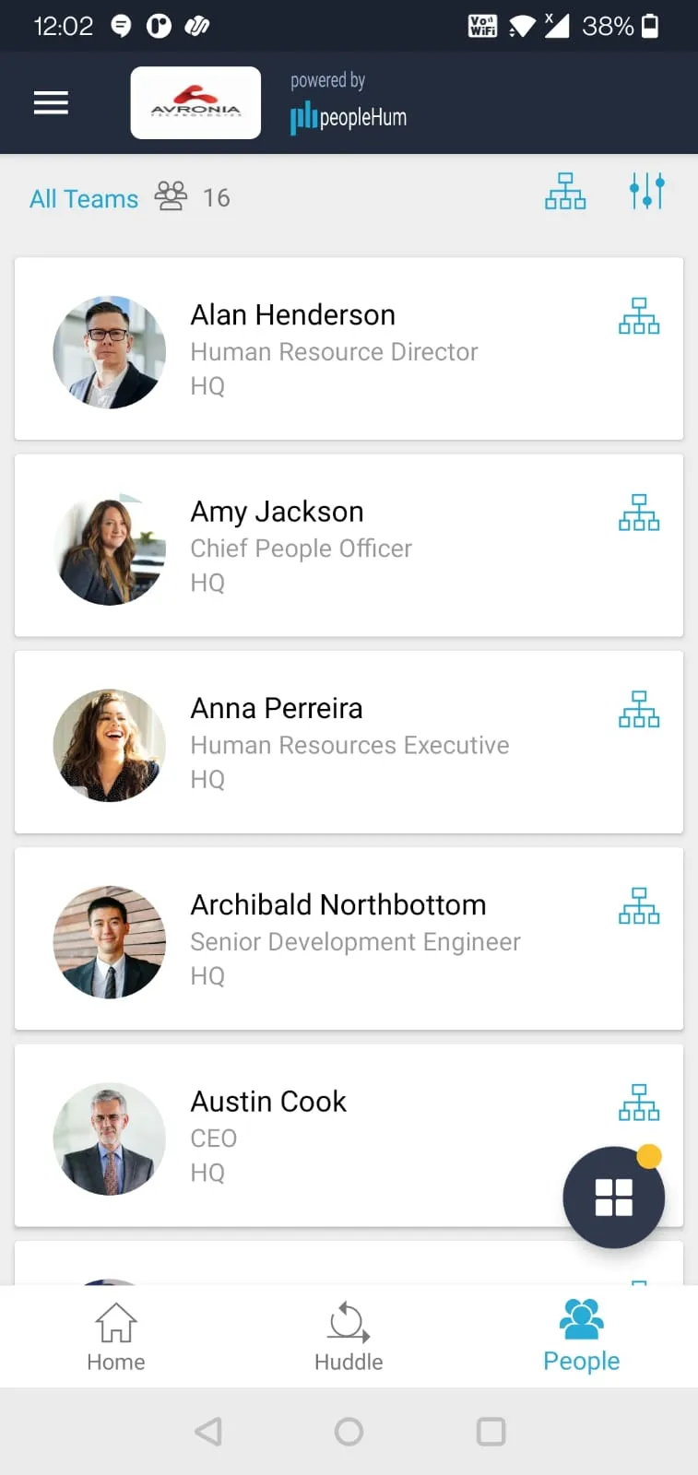
Task: View Archibald Northbottom's org chart icon
Action: tap(639, 906)
